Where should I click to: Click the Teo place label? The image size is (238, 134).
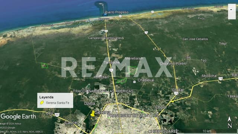pyautogui.click(x=203, y=61)
